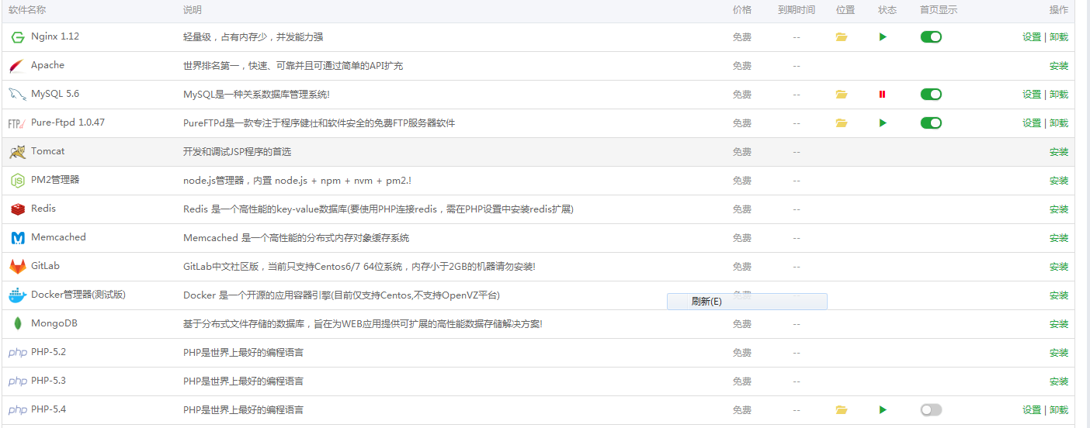Click the 状态 column header

coord(887,10)
